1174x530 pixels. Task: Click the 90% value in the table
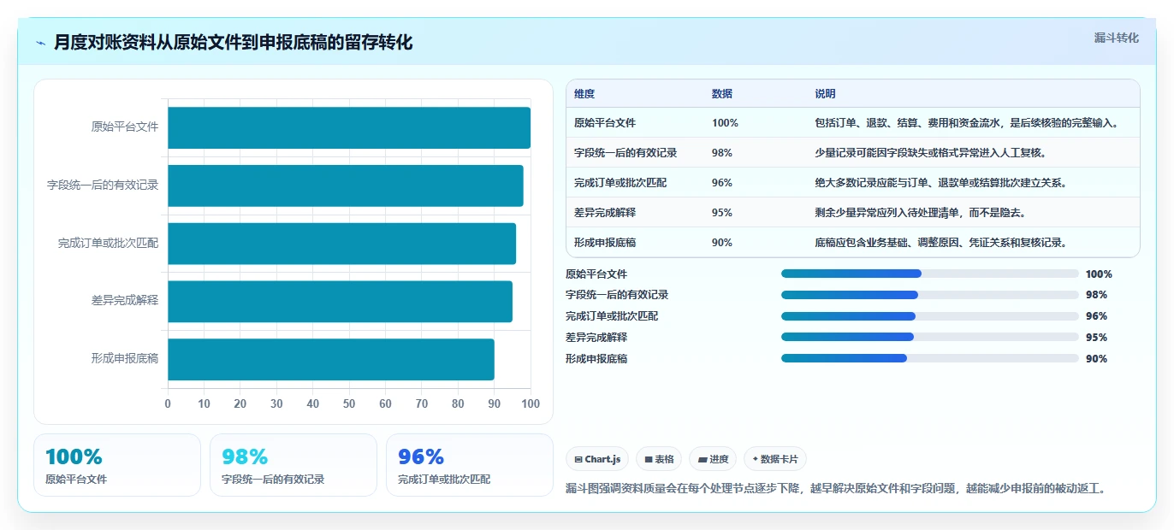pyautogui.click(x=722, y=243)
